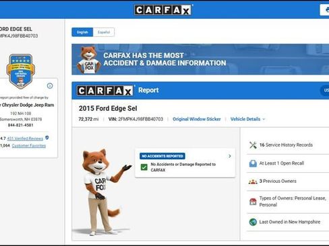Open Last Owned in New Hampshire row
Image resolution: width=329 pixels, height=246 pixels.
tap(288, 222)
